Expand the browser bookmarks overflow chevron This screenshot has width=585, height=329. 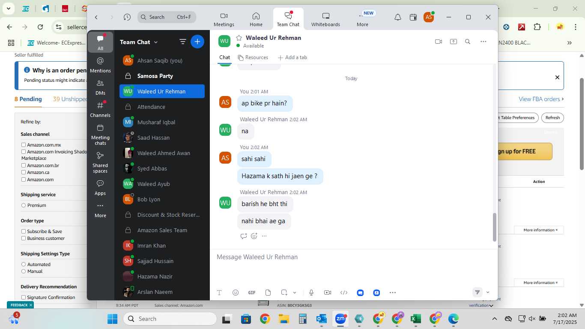[x=570, y=42]
